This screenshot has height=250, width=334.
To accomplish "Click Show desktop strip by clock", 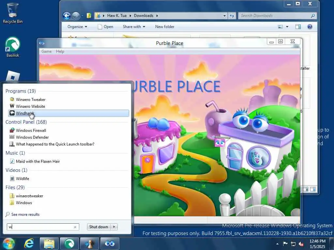I will click(x=332, y=243).
